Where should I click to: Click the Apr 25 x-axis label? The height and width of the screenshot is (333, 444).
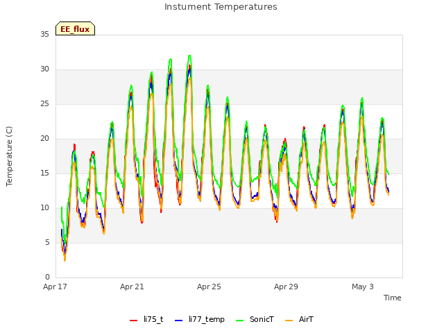209,287
